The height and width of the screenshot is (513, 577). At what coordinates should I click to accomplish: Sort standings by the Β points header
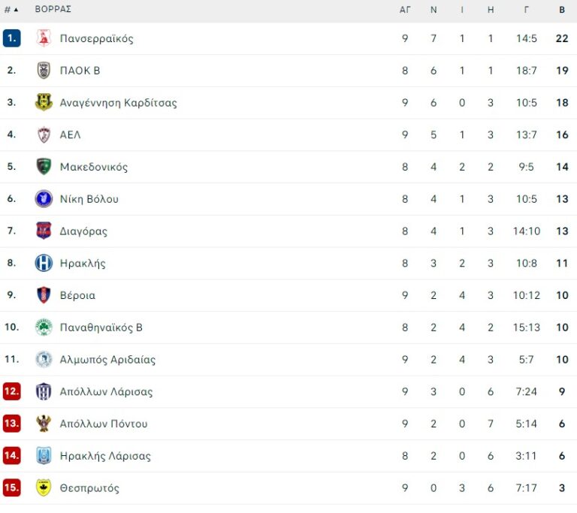[x=562, y=10]
